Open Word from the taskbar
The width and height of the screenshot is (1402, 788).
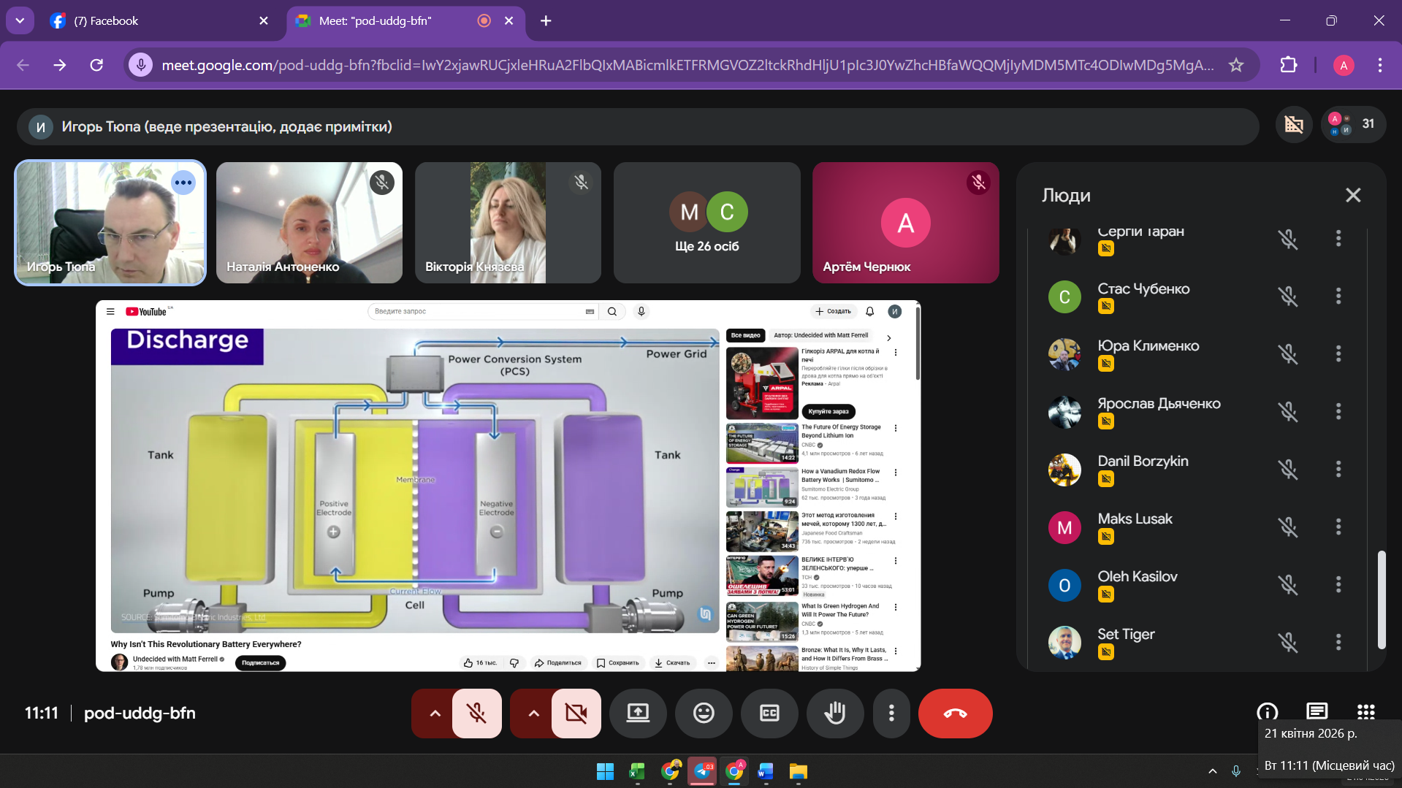click(x=766, y=771)
